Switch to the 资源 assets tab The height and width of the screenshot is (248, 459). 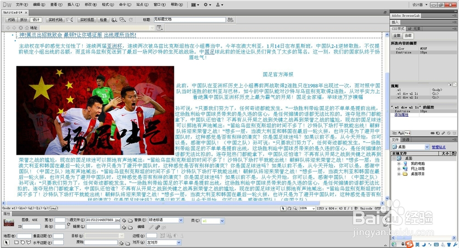click(406, 140)
